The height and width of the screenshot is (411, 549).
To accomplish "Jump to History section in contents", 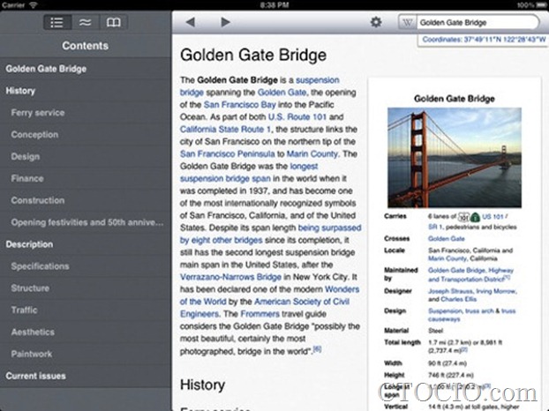I will tap(20, 91).
